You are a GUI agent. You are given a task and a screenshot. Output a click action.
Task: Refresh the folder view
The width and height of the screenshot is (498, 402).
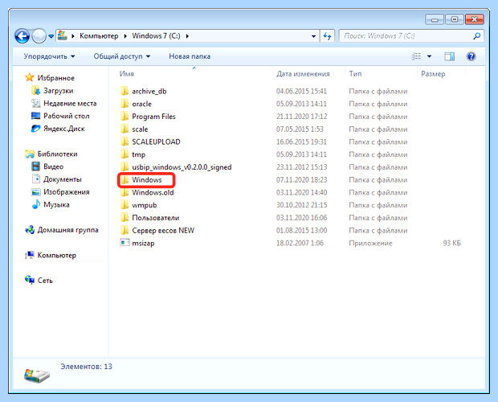tap(327, 36)
